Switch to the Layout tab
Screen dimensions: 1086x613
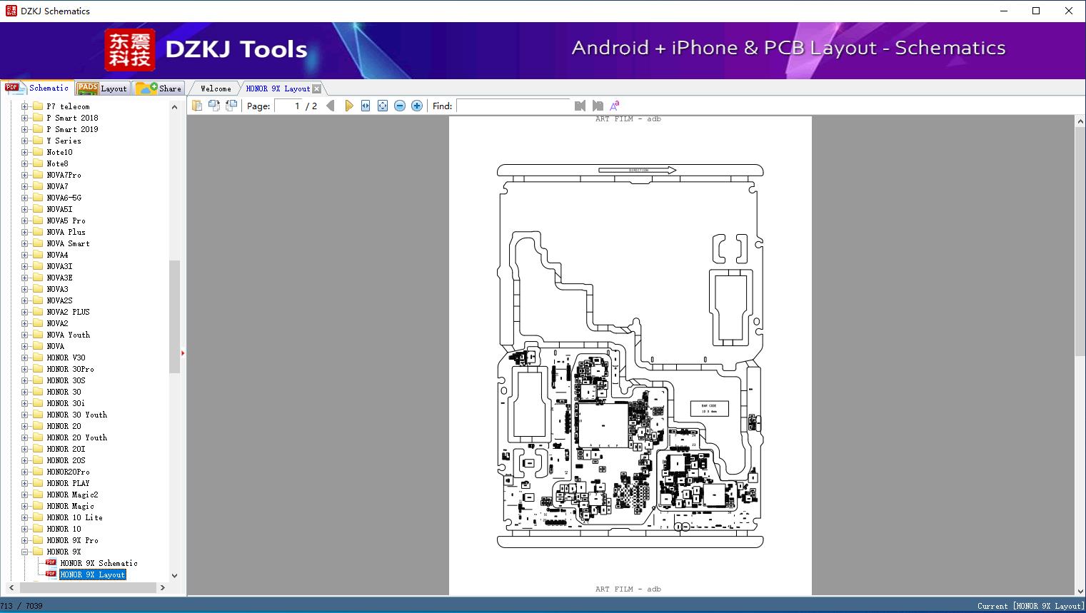102,88
